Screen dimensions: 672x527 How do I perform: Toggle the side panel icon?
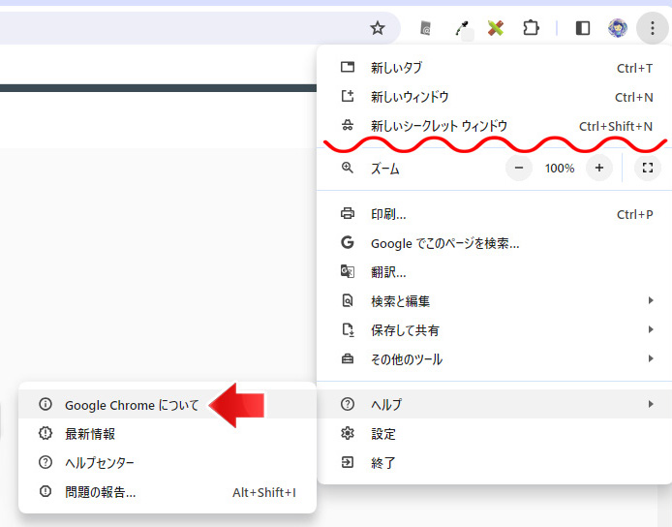coord(582,28)
